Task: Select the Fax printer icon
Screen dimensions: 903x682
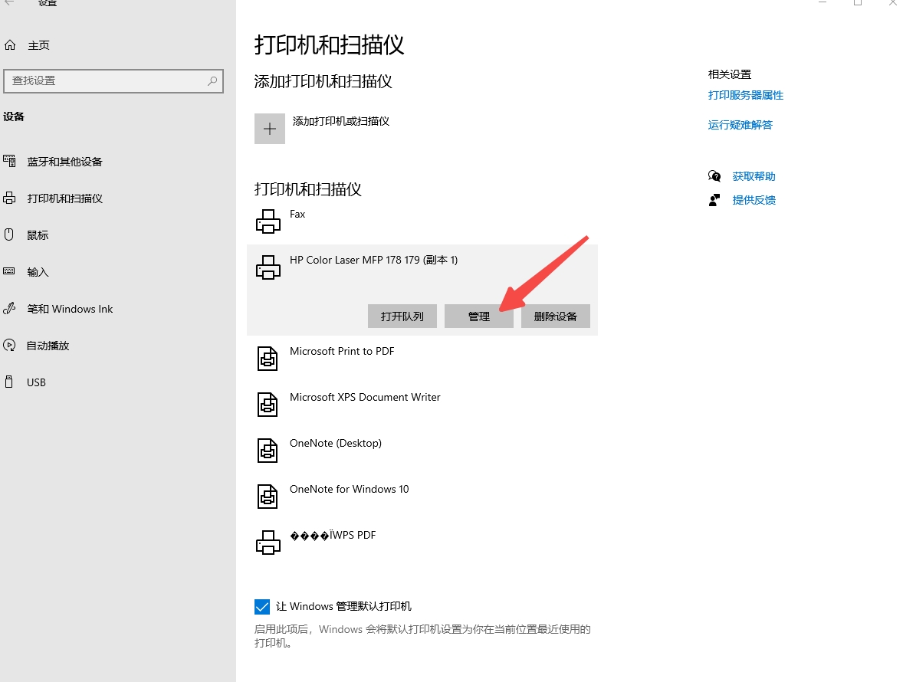Action: tap(268, 221)
